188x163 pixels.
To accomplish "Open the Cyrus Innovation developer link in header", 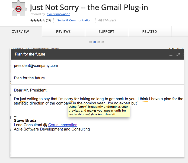I will point(58,14).
